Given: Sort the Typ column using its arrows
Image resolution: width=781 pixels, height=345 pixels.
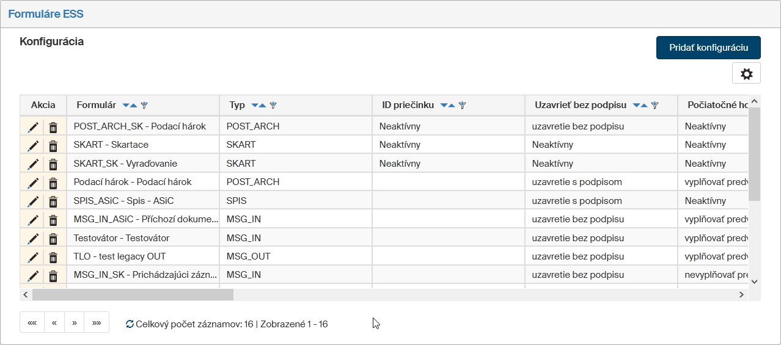Looking at the screenshot, I should click(x=259, y=106).
